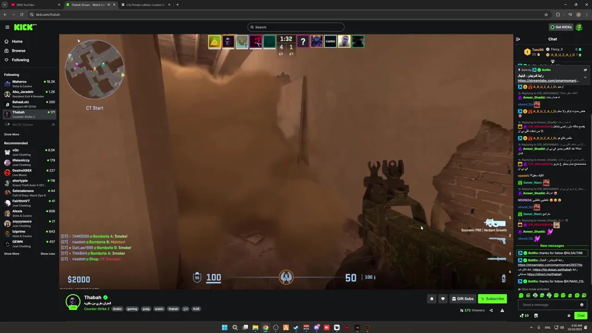This screenshot has height=333, width=592.
Task: Open the hamburger menu beside the Kick logo
Action: [7, 27]
